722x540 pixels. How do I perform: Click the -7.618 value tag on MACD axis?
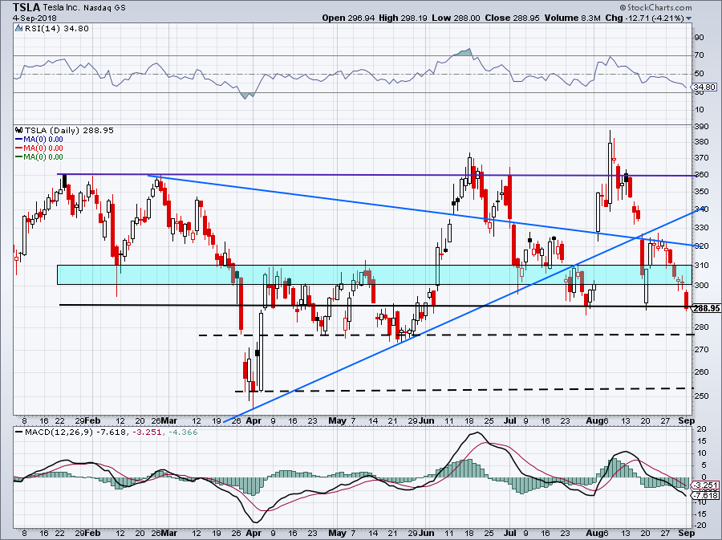tap(706, 495)
